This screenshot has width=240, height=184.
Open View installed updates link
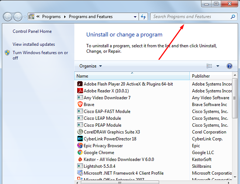click(x=34, y=44)
